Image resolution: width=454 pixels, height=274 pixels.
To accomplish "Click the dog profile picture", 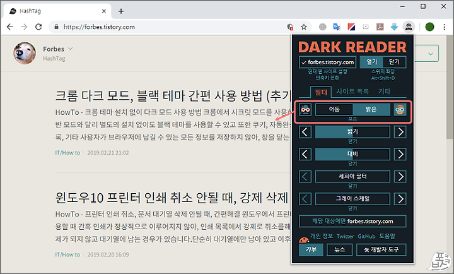I will 25,53.
